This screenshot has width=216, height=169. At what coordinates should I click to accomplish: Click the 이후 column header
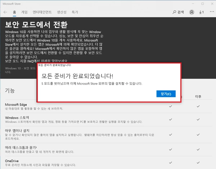click(198, 97)
